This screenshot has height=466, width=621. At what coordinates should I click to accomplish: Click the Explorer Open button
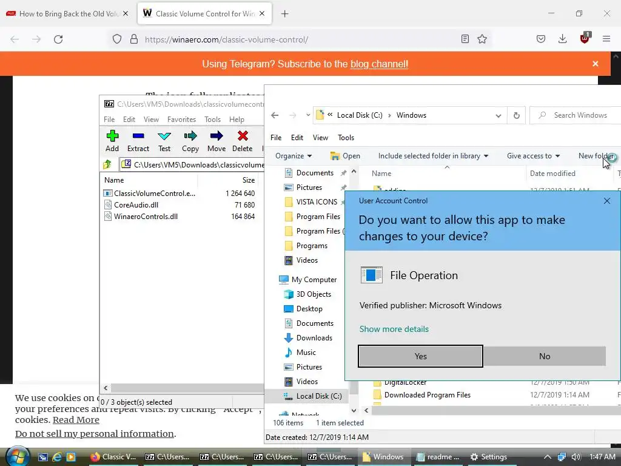345,156
